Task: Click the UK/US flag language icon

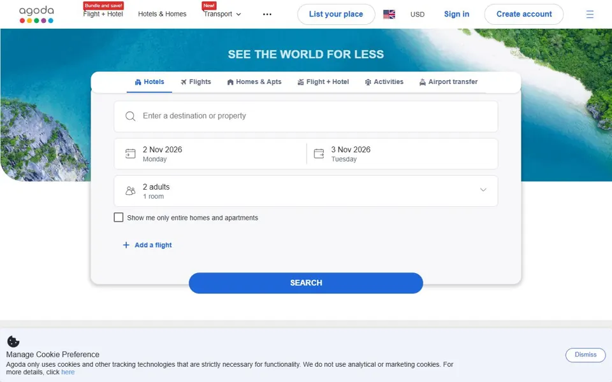Action: [x=389, y=15]
